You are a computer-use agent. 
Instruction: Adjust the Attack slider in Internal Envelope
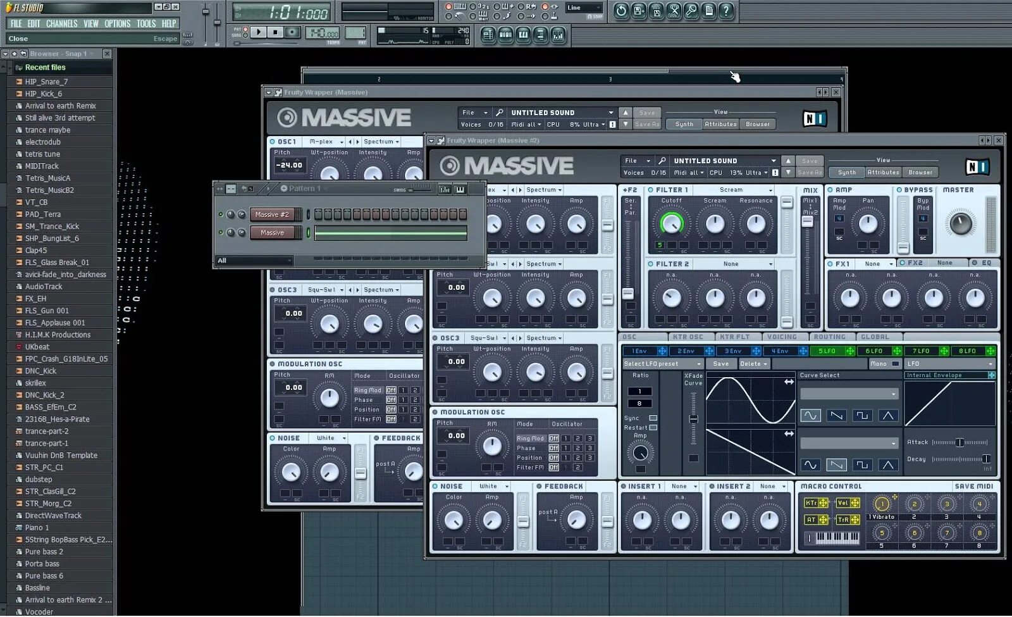[x=960, y=442]
